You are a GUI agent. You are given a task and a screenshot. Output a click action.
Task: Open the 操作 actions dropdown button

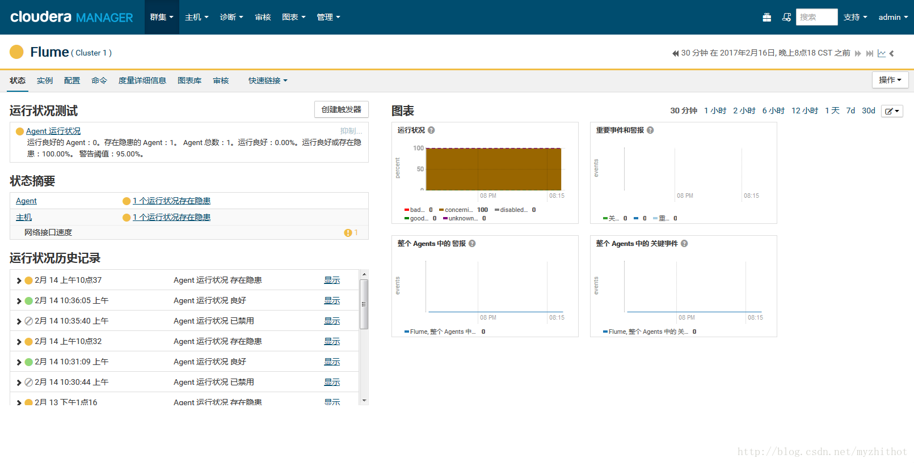click(x=890, y=80)
